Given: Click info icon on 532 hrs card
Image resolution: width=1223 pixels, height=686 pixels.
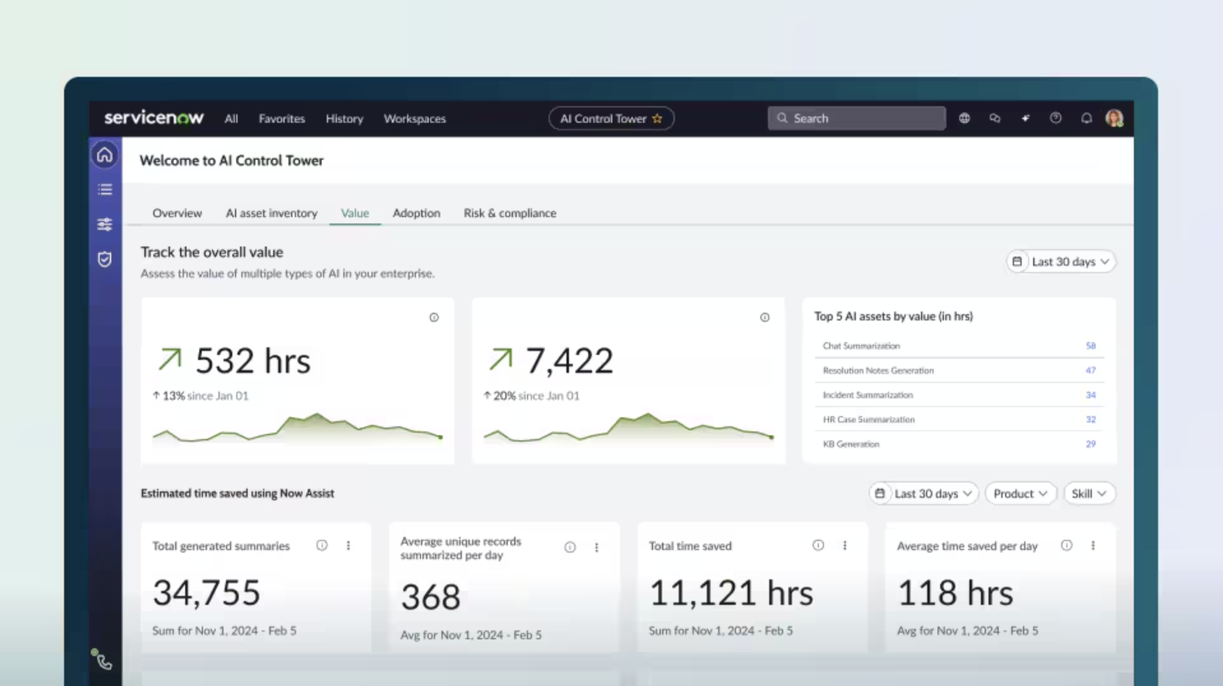Looking at the screenshot, I should (x=434, y=317).
